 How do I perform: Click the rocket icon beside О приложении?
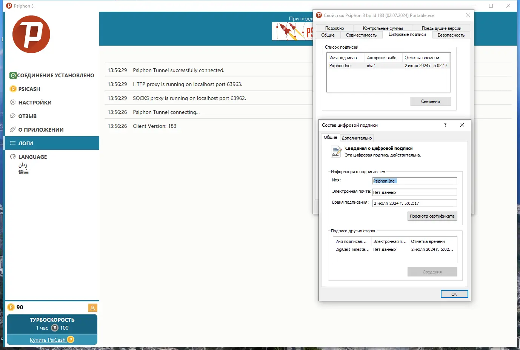tap(13, 130)
